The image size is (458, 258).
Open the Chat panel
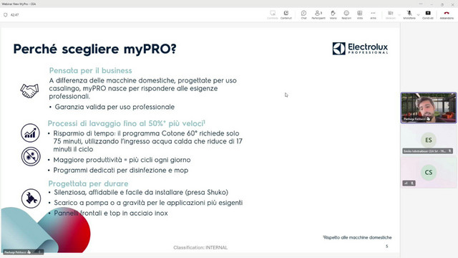point(303,15)
